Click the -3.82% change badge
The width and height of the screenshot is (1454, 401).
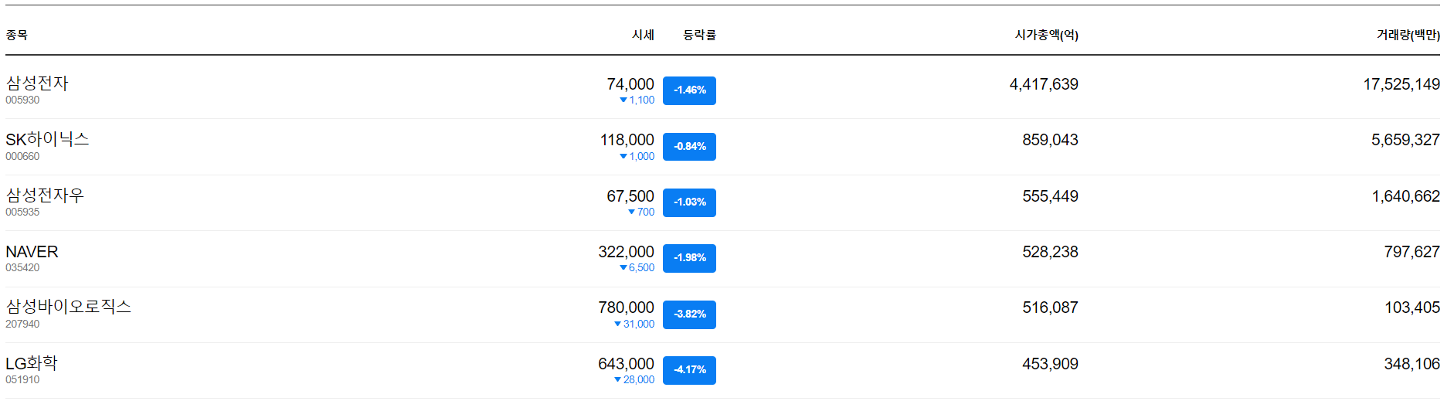click(x=689, y=314)
